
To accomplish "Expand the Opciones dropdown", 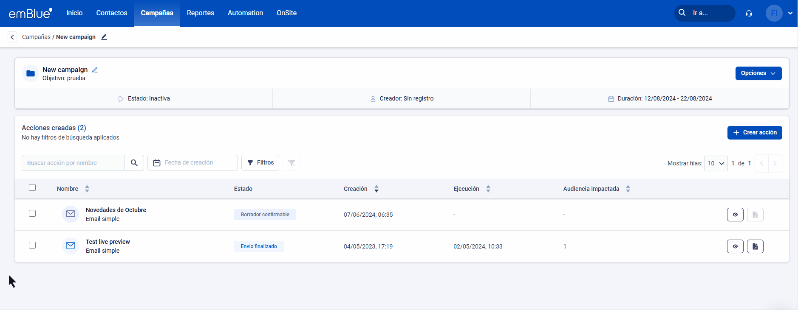I will pos(758,73).
